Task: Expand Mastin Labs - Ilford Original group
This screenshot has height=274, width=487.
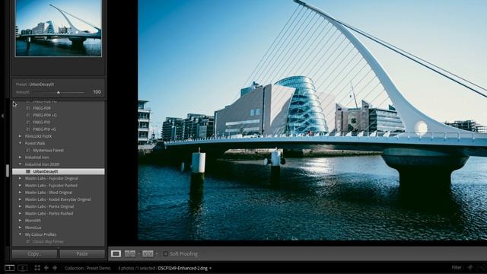Action: click(21, 193)
